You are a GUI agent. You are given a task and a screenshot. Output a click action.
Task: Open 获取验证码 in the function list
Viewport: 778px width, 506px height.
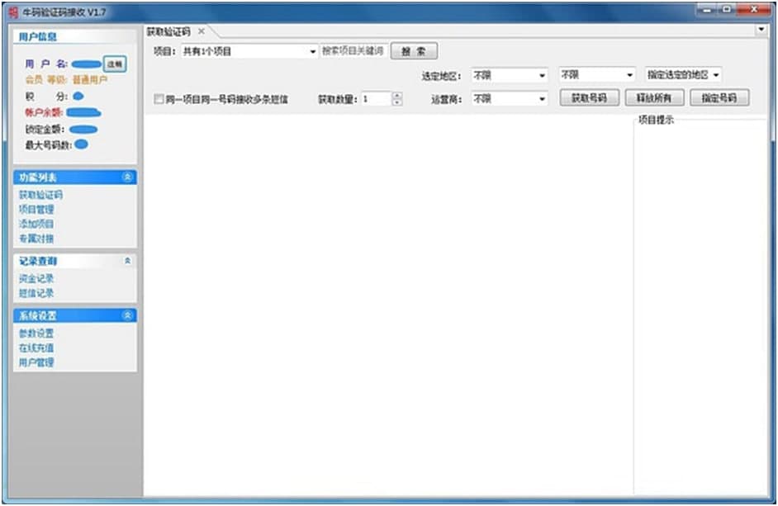point(40,195)
